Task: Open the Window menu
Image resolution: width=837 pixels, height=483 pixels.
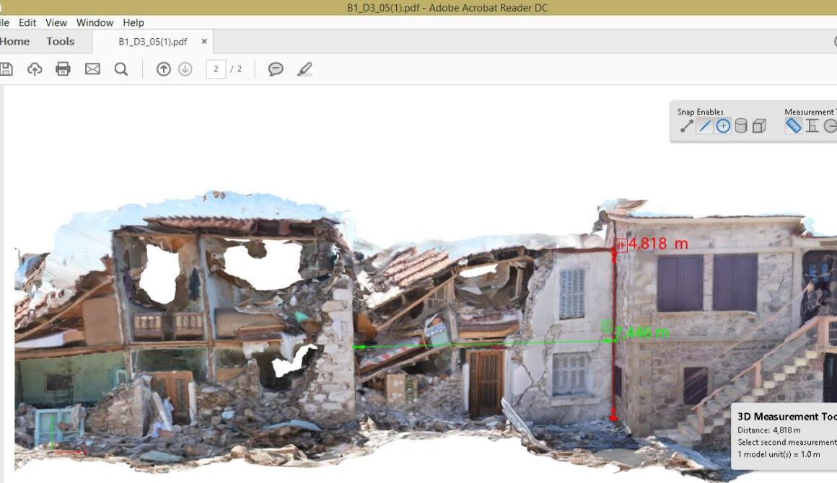Action: click(x=95, y=22)
